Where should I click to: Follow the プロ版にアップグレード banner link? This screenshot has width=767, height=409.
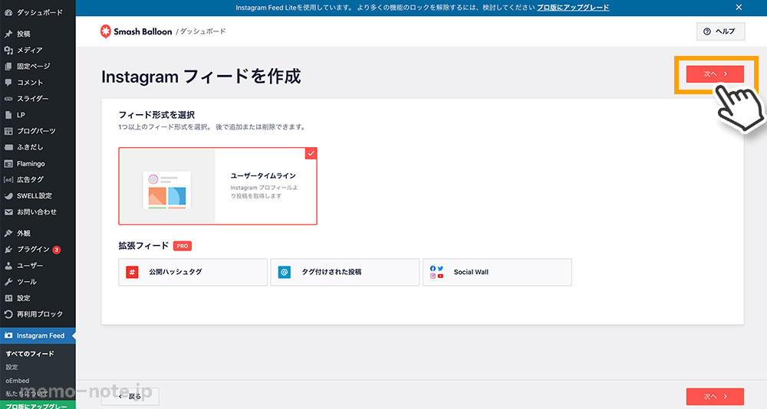click(x=573, y=8)
